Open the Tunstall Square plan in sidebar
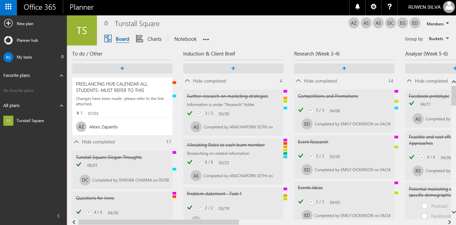Screen dimensions: 456x225 (x=30, y=121)
